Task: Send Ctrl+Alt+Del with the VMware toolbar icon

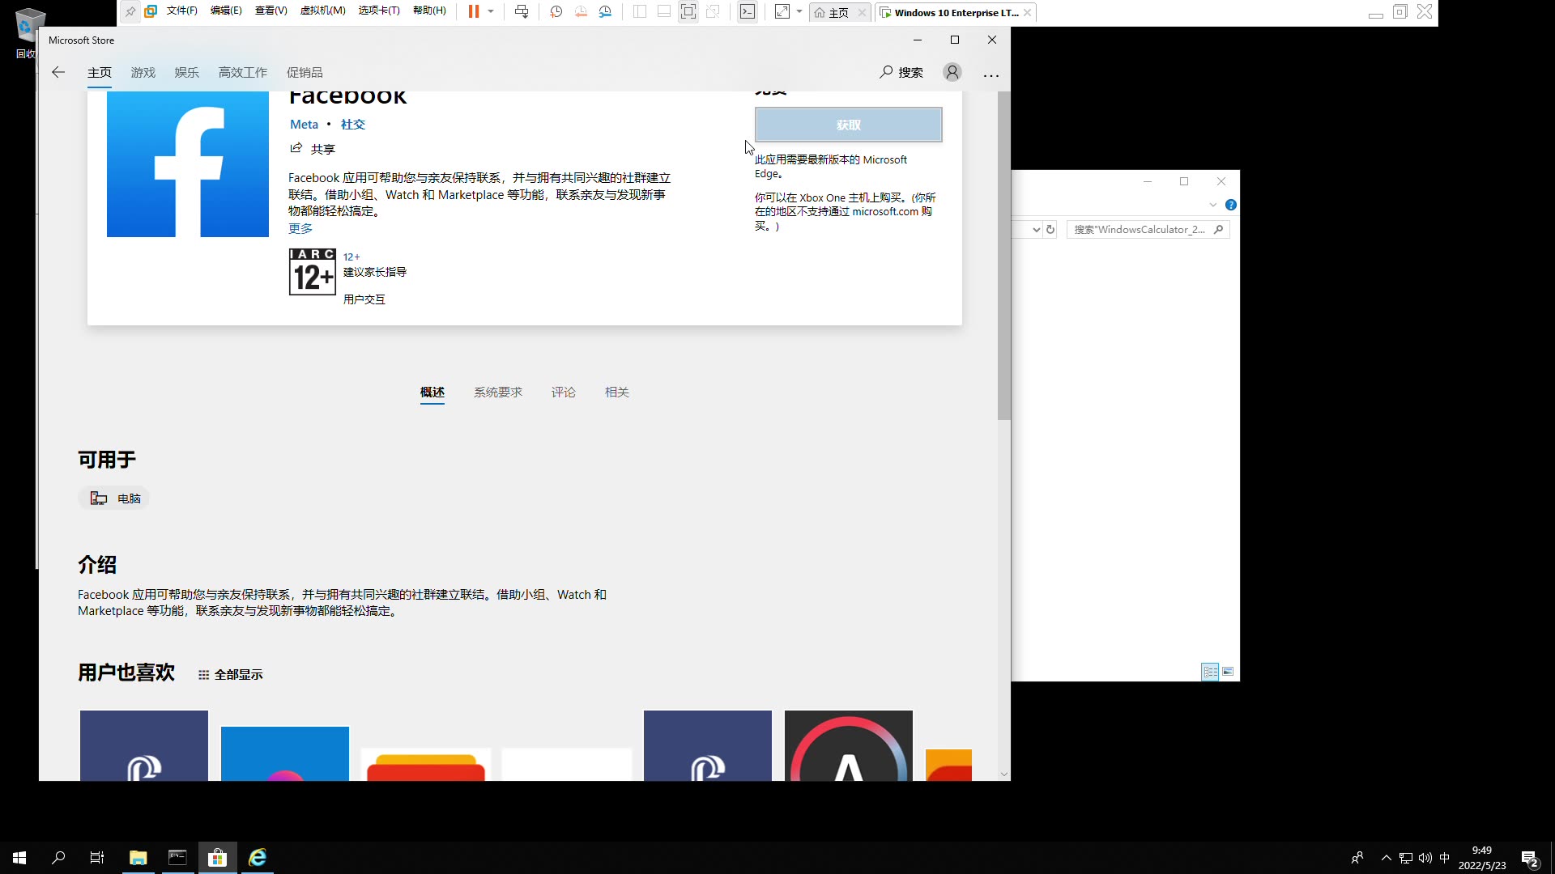Action: click(522, 11)
